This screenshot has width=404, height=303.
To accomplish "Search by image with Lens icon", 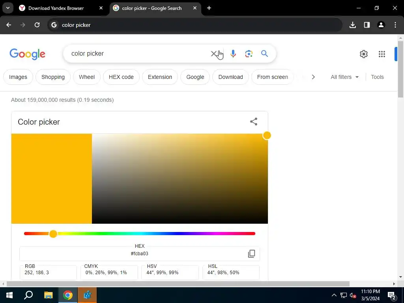I will click(x=249, y=54).
